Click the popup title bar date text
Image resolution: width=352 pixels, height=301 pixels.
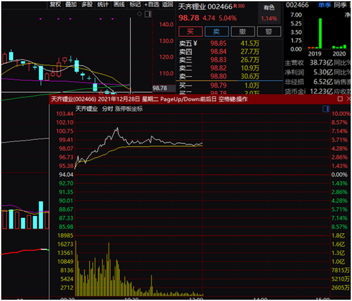[119, 99]
